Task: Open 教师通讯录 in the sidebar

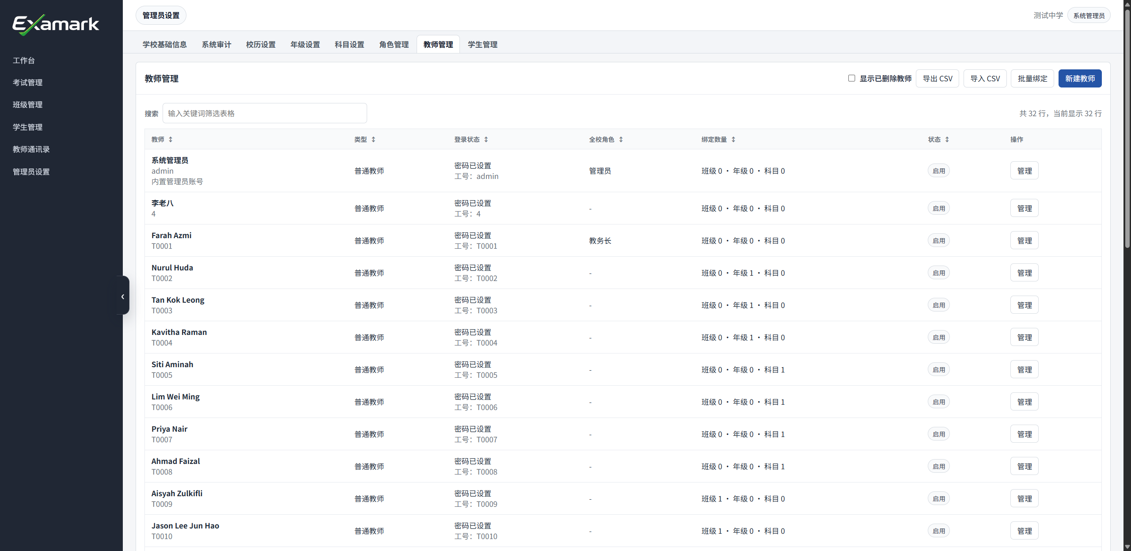Action: point(31,149)
